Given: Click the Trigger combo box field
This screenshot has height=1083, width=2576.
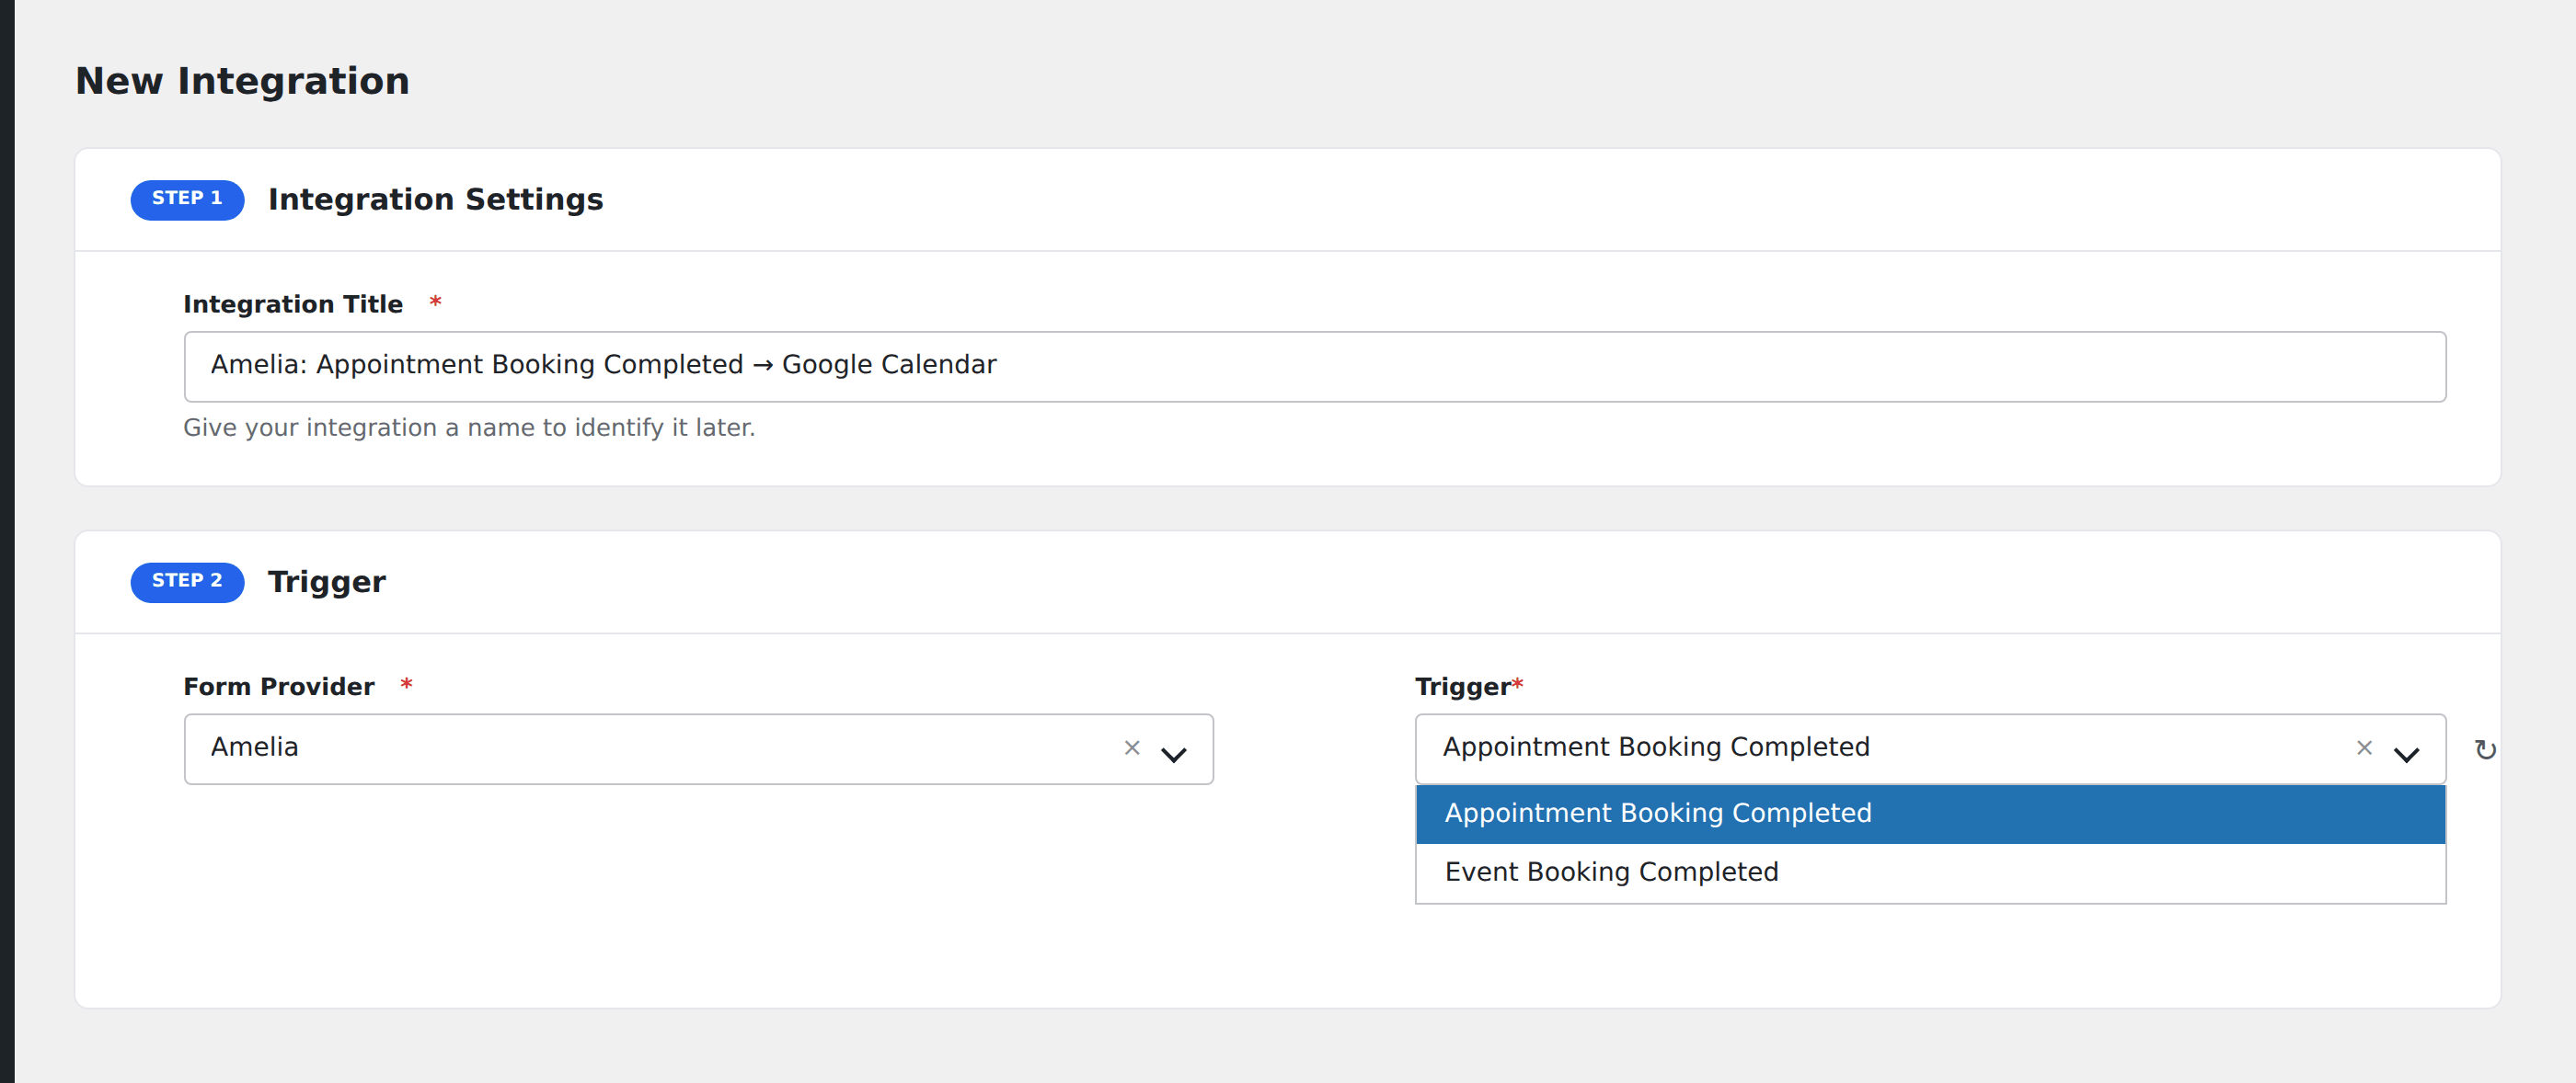Looking at the screenshot, I should pyautogui.click(x=1930, y=748).
